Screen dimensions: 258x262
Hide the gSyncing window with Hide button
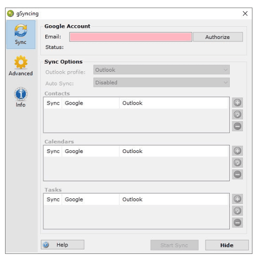point(227,245)
